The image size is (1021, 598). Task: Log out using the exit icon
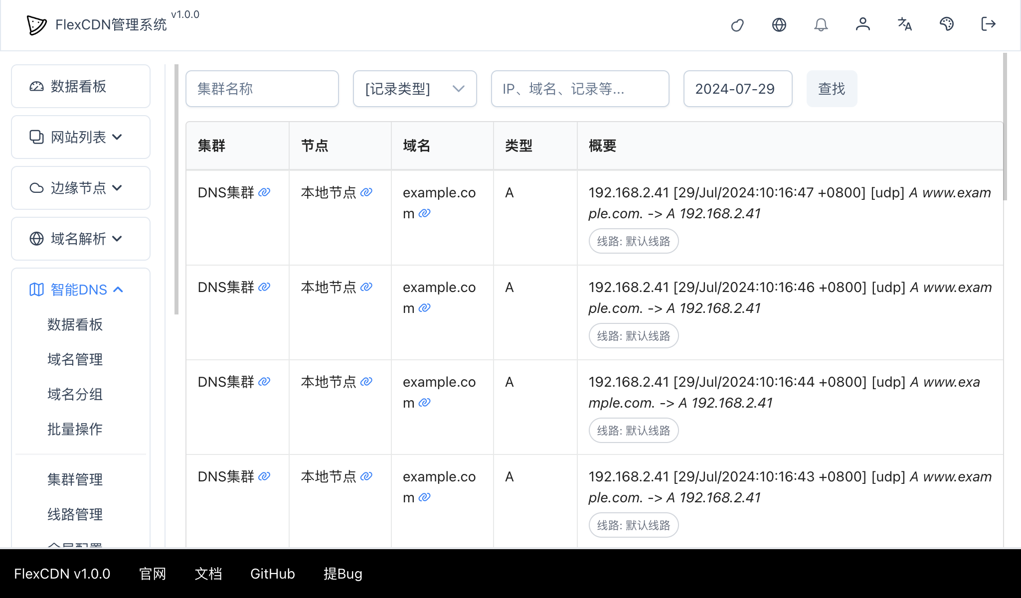[x=987, y=24]
